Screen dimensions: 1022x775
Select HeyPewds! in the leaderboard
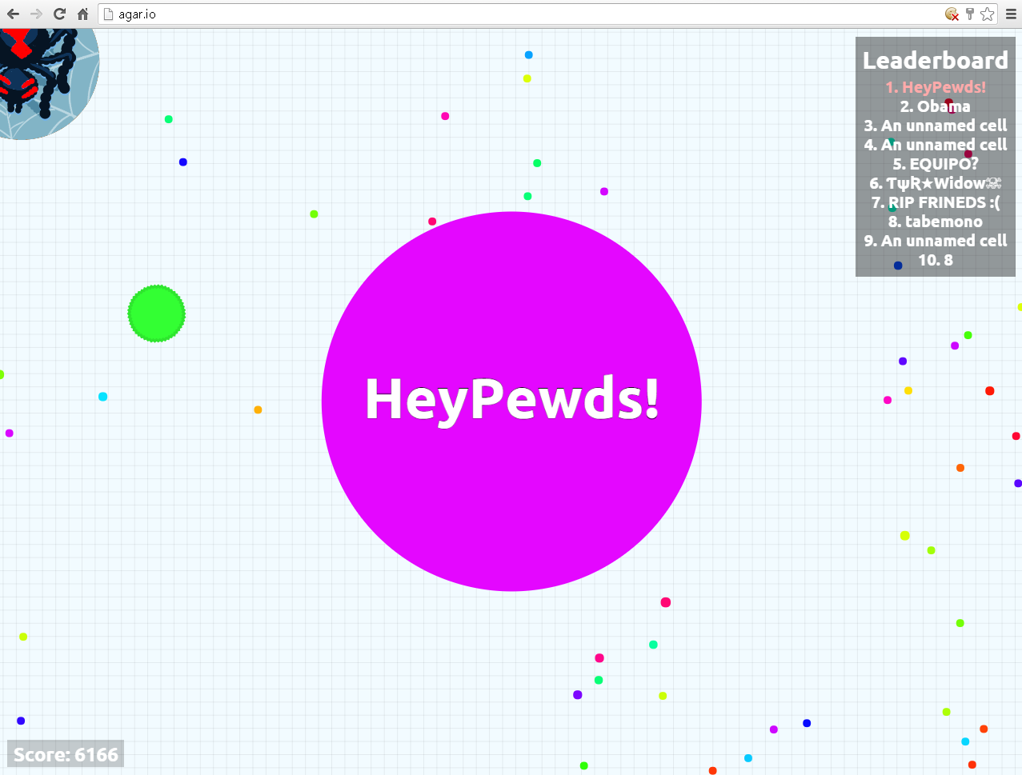[x=935, y=87]
